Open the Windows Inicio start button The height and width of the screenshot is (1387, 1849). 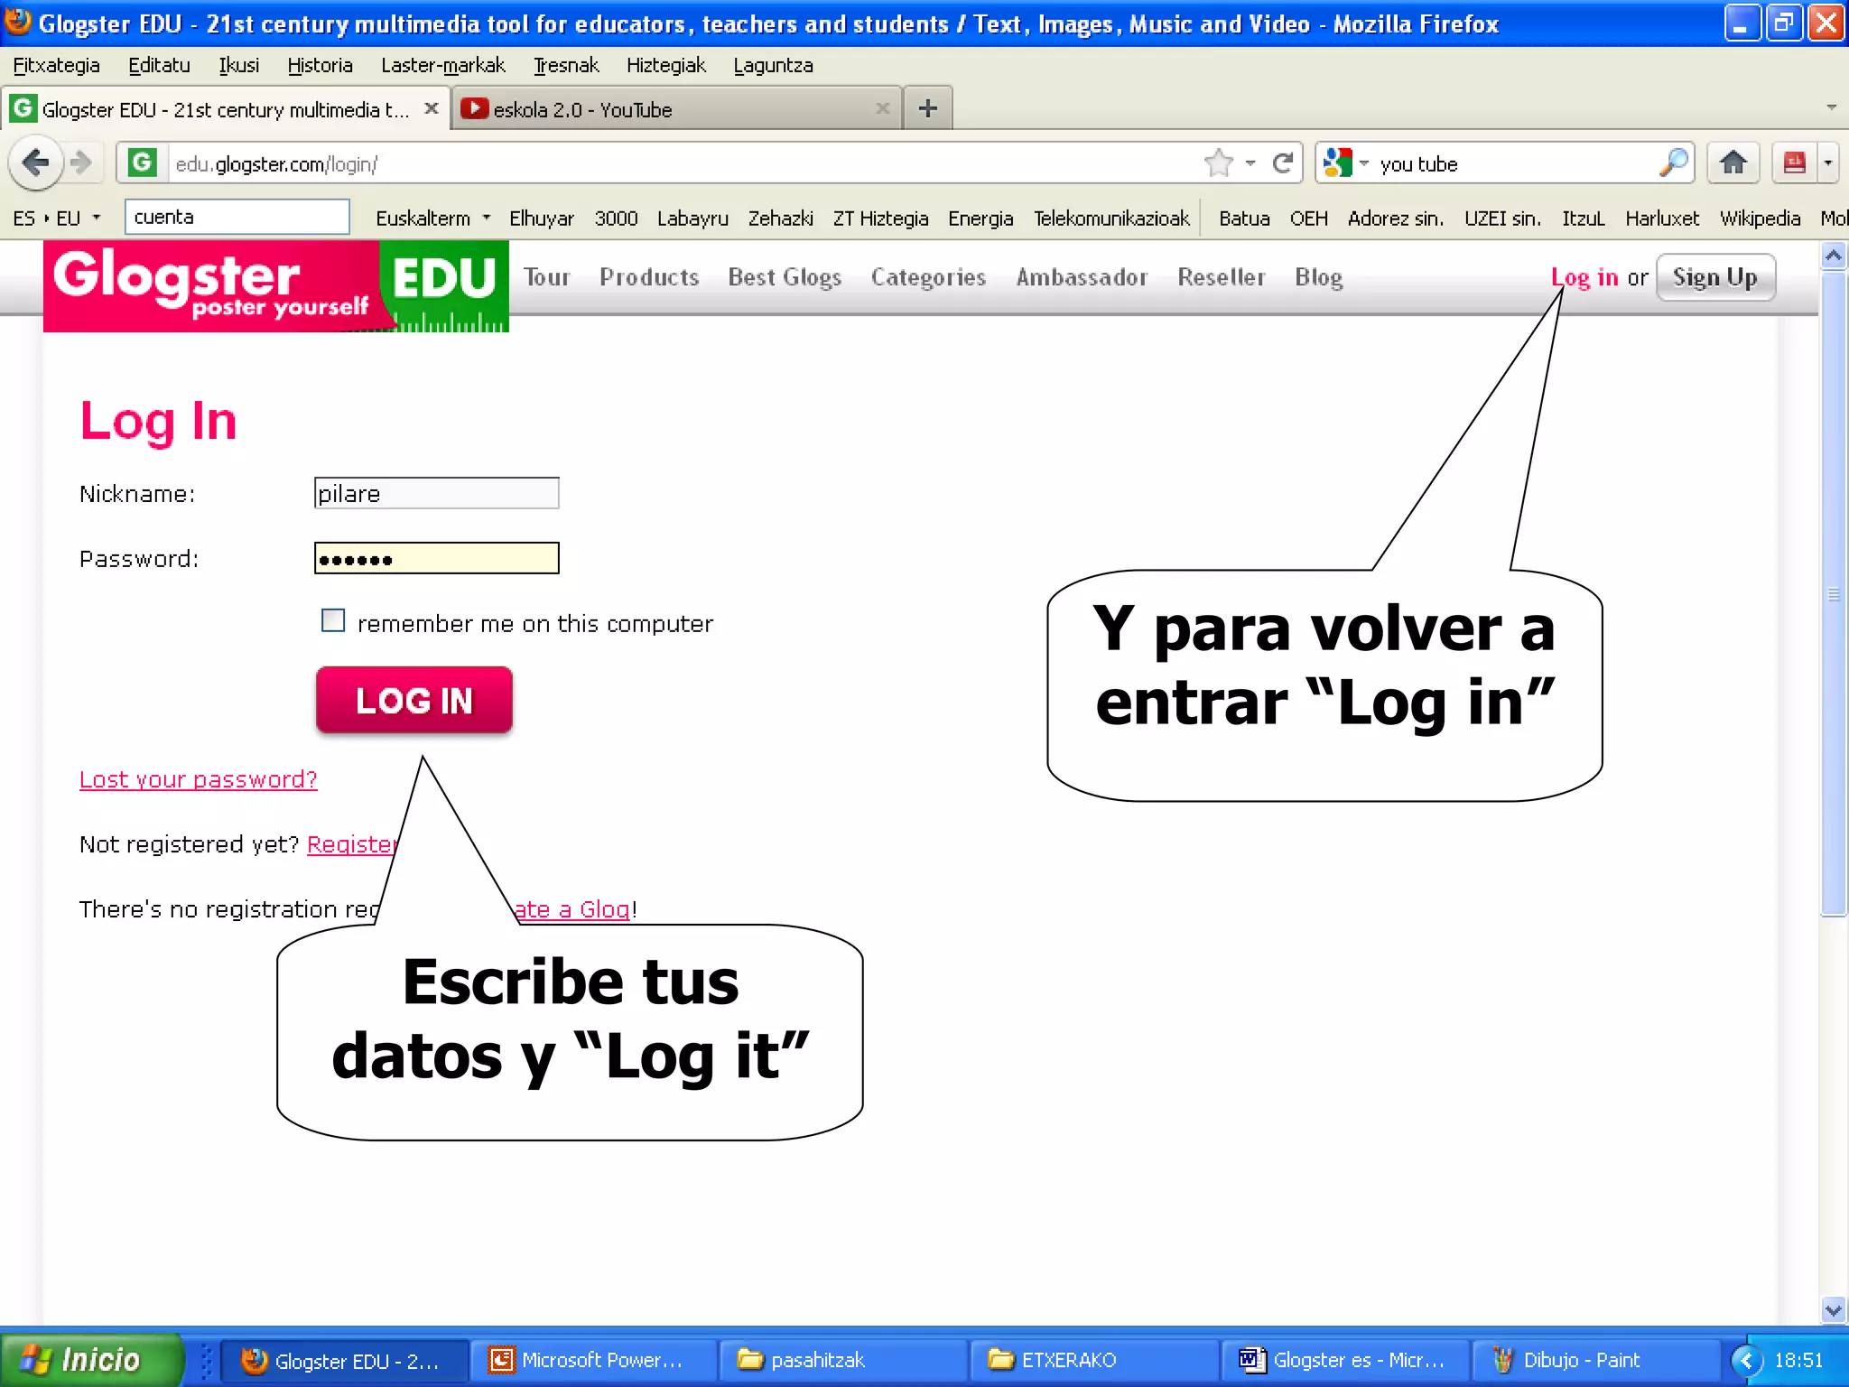coord(90,1360)
